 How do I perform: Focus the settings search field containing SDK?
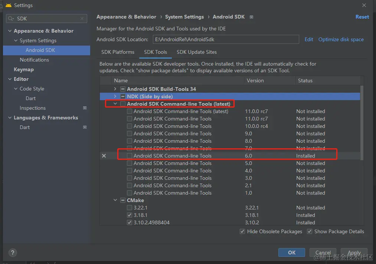(46, 19)
